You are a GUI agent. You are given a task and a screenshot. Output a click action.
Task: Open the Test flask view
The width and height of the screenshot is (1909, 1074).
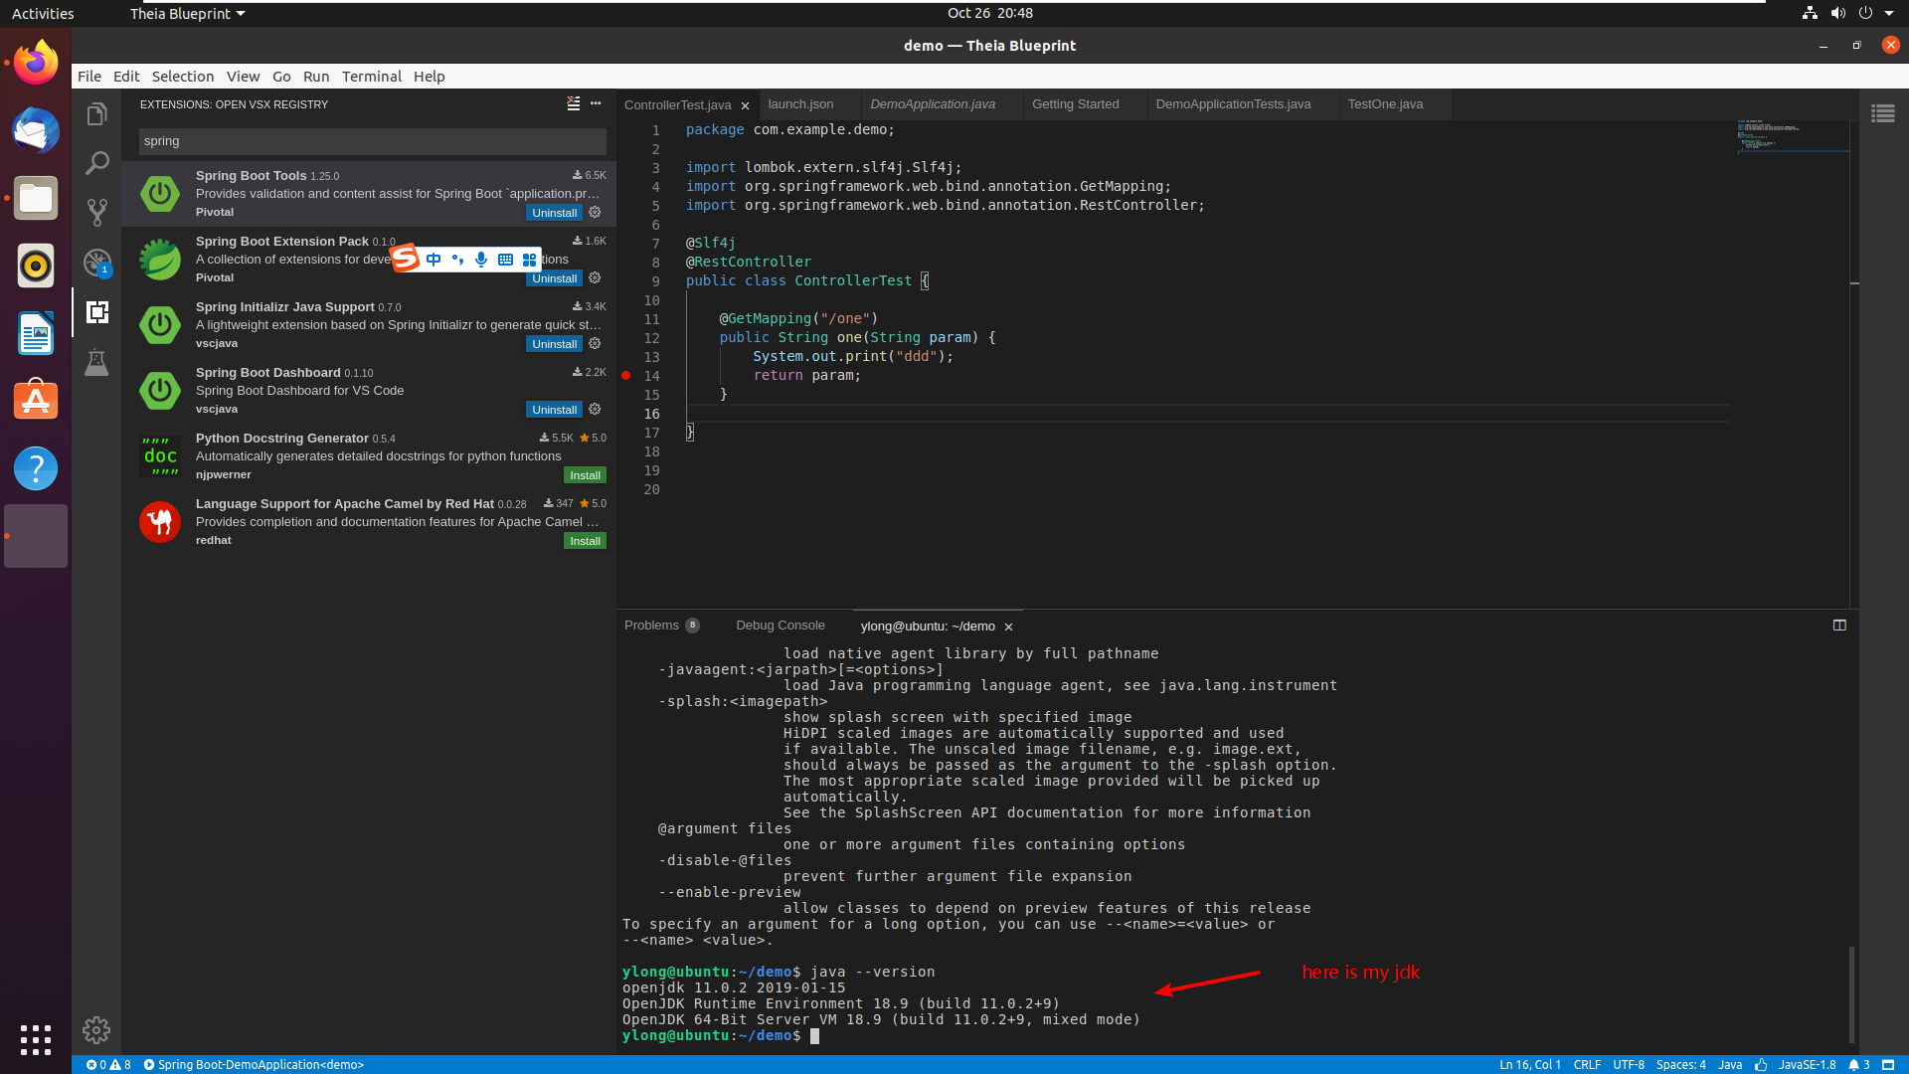point(96,362)
